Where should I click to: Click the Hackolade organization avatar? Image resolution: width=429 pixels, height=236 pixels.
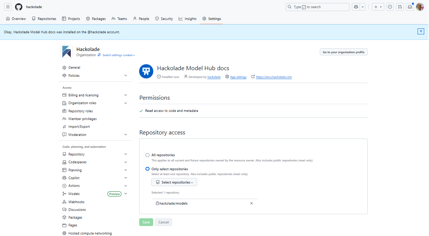click(67, 52)
